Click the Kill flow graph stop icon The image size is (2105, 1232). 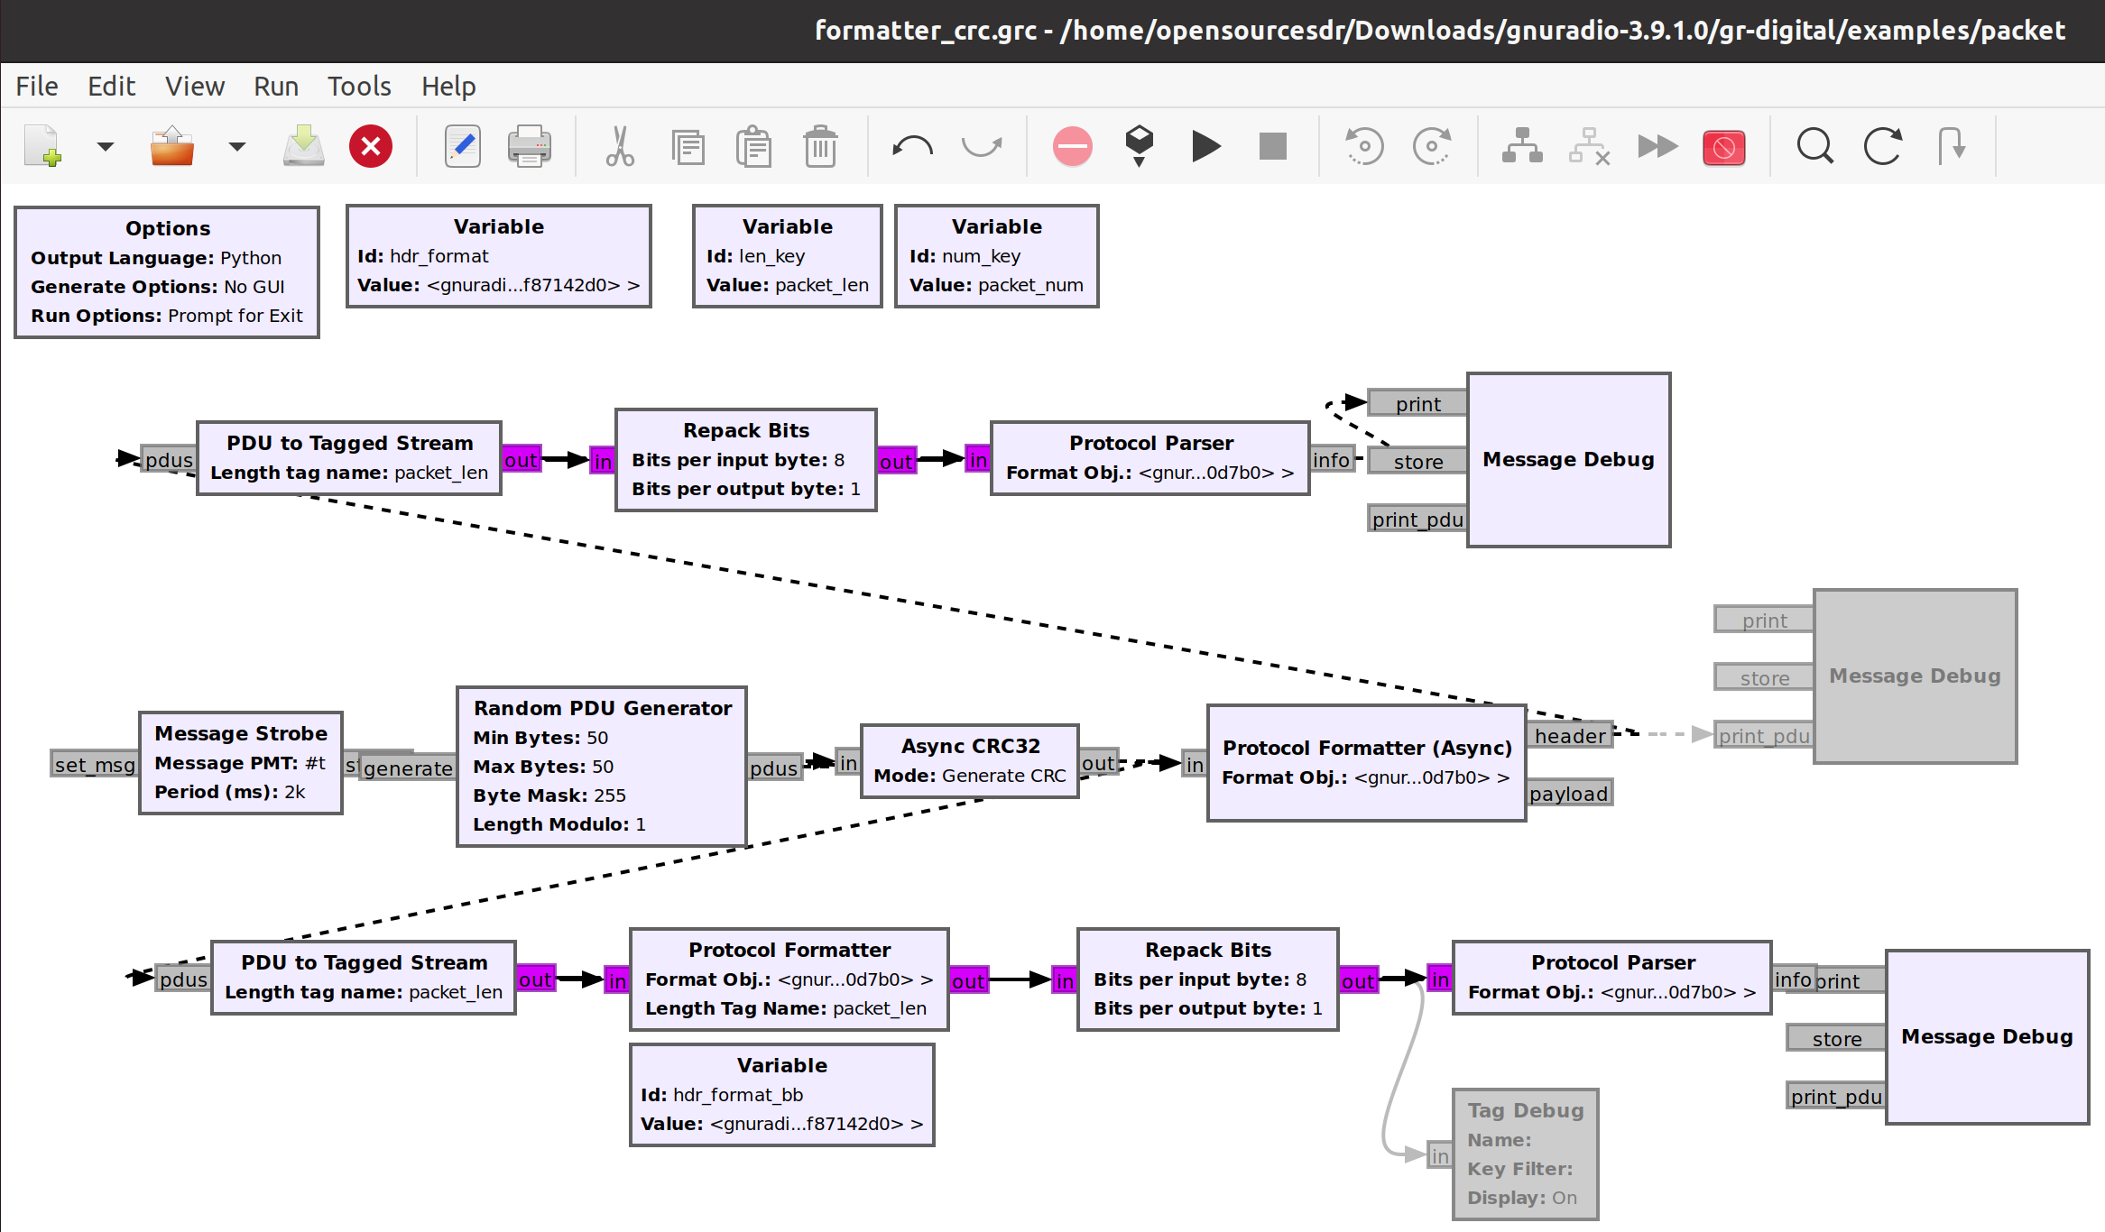1272,146
